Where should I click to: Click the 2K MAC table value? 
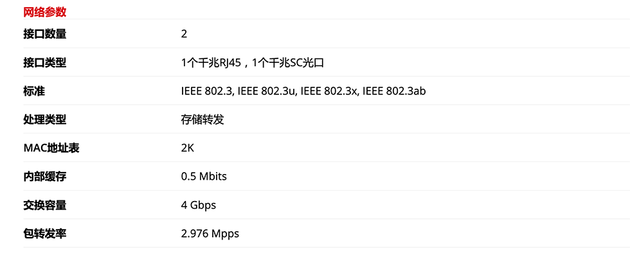[188, 148]
